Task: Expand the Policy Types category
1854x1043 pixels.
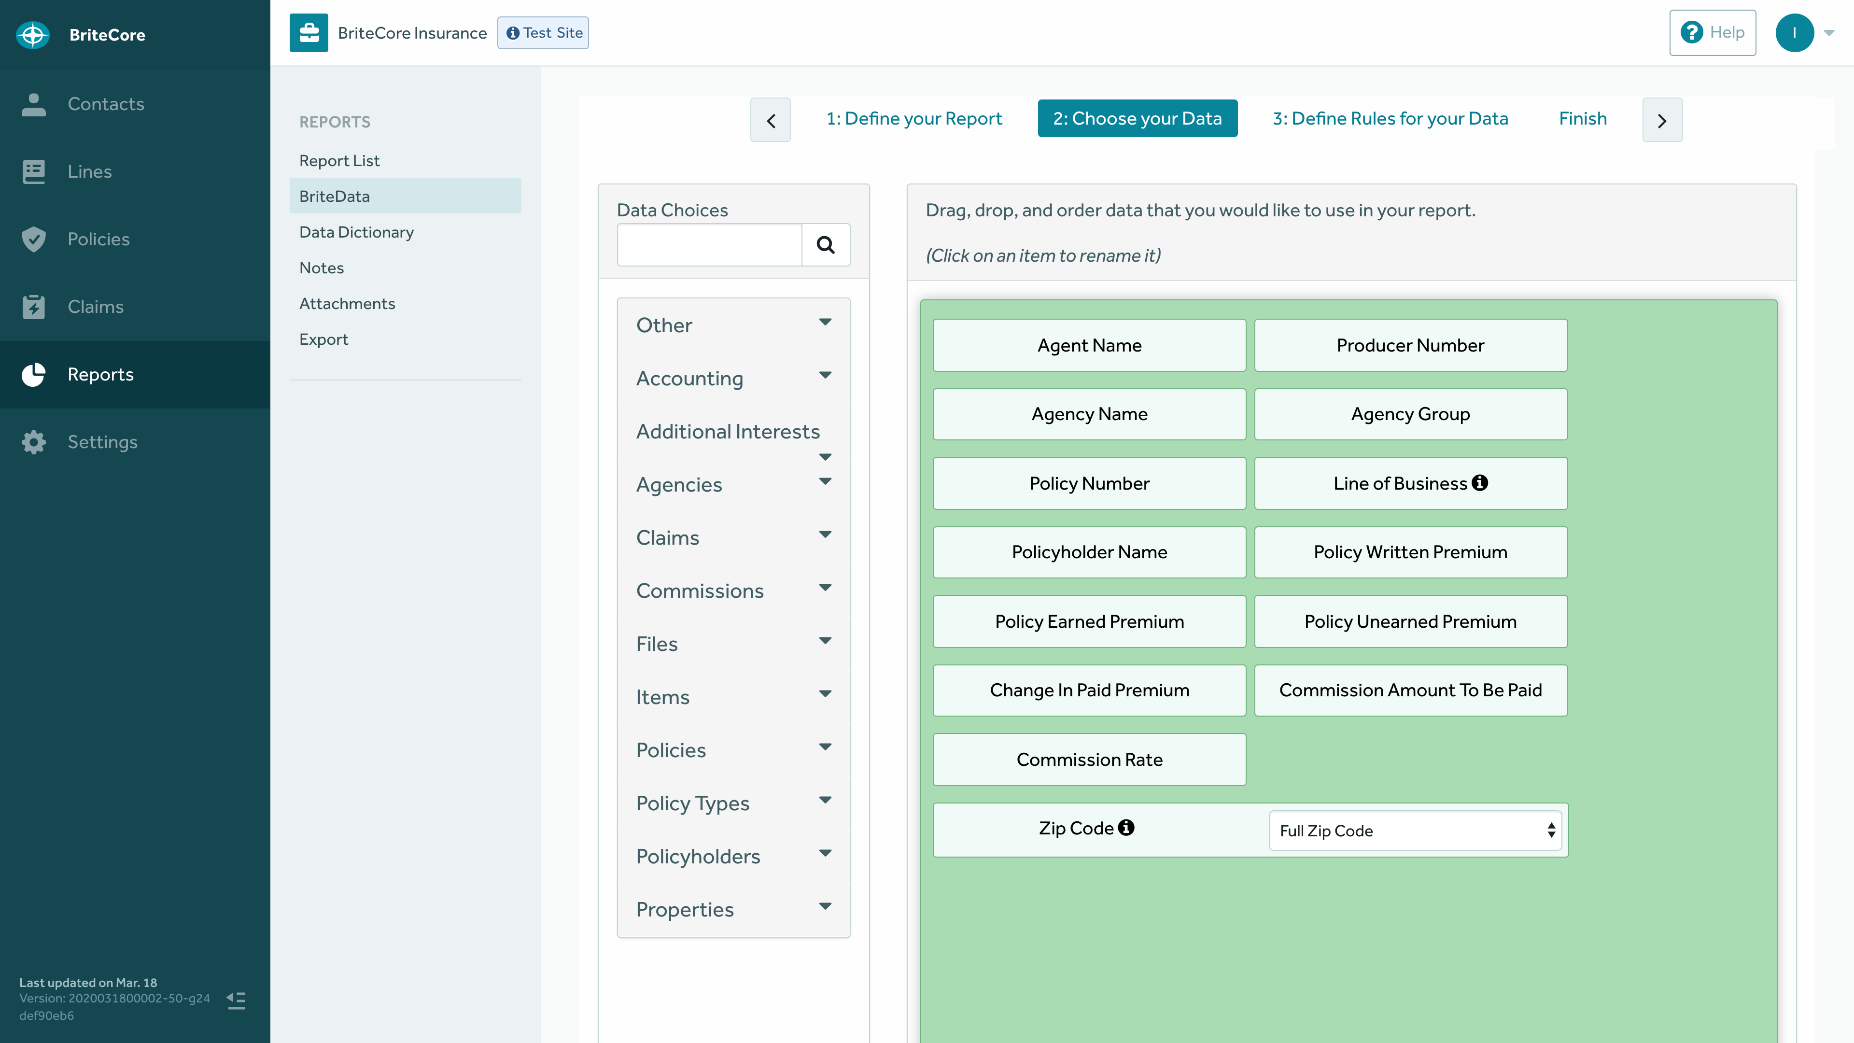Action: pyautogui.click(x=733, y=803)
